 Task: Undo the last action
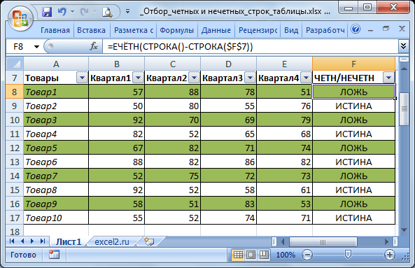pos(62,12)
